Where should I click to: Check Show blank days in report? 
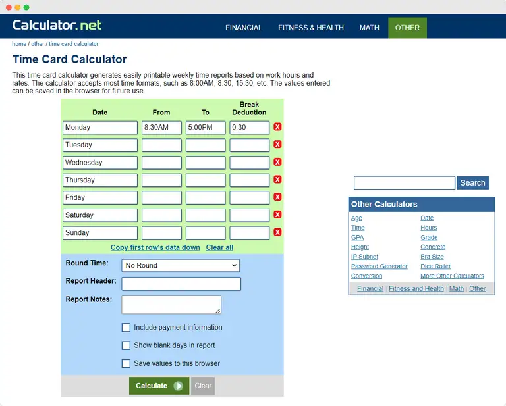click(126, 345)
